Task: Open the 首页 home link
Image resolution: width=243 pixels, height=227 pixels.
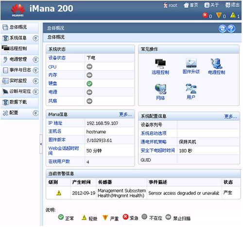Action: point(191,5)
